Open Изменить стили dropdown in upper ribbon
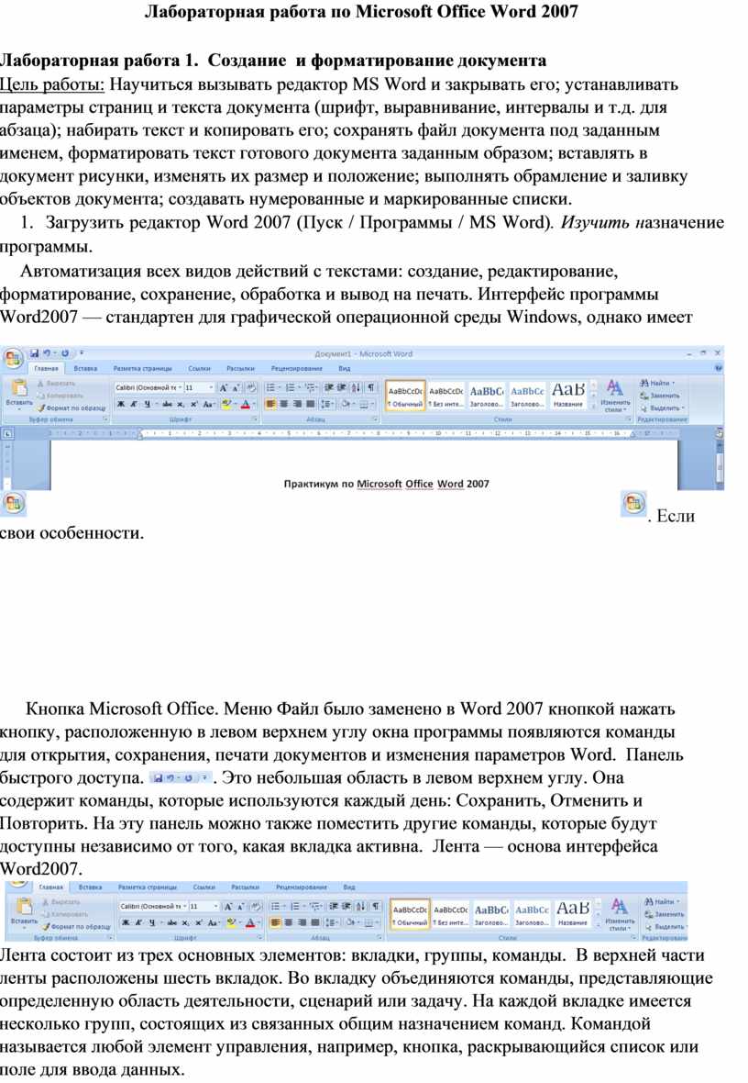 tap(615, 395)
